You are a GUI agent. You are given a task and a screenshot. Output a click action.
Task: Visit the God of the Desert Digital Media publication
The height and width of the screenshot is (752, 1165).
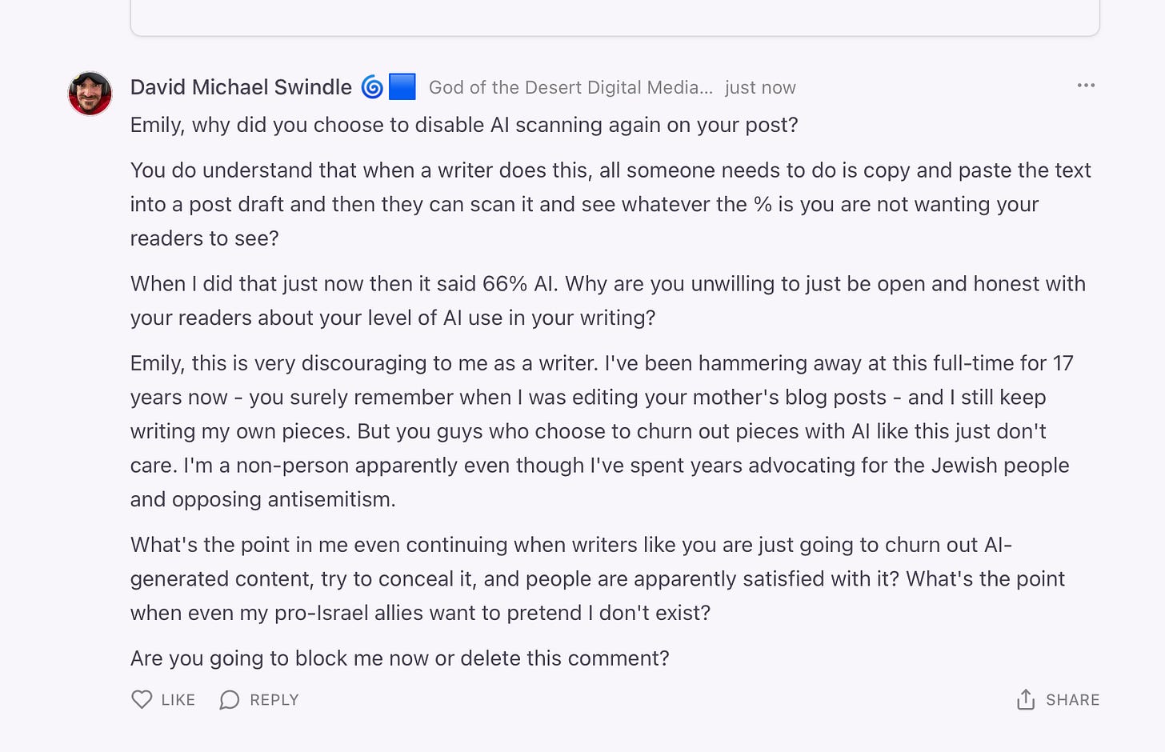coord(570,87)
